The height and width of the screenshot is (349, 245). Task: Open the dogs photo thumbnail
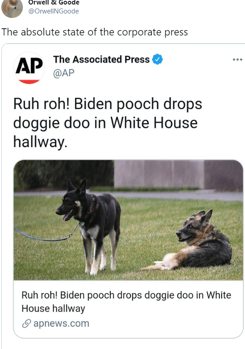pyautogui.click(x=128, y=220)
